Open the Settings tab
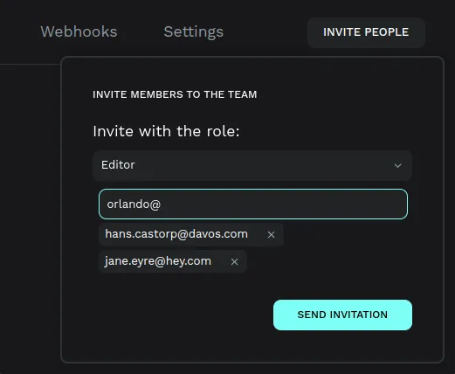 193,31
